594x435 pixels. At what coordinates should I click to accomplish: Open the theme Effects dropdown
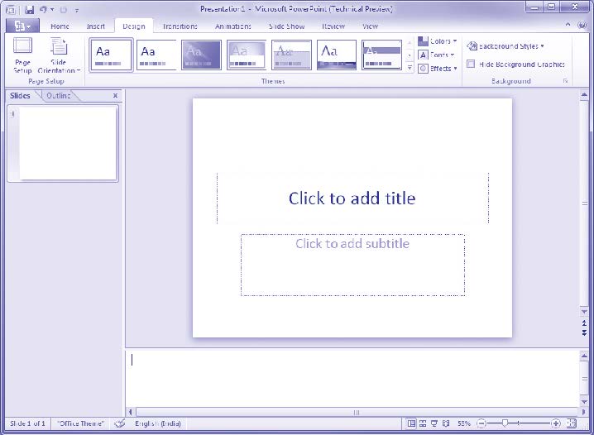pyautogui.click(x=438, y=69)
